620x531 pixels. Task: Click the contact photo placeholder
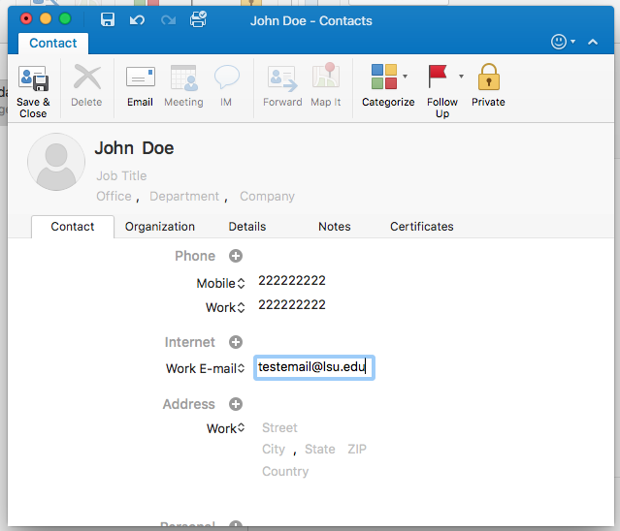click(x=56, y=162)
